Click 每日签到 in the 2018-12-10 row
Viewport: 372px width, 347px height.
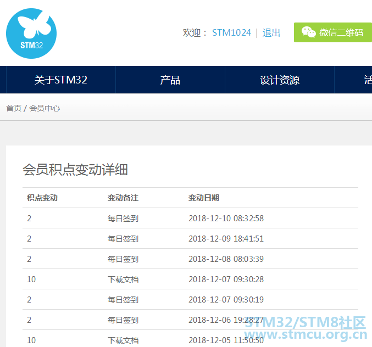[123, 219]
